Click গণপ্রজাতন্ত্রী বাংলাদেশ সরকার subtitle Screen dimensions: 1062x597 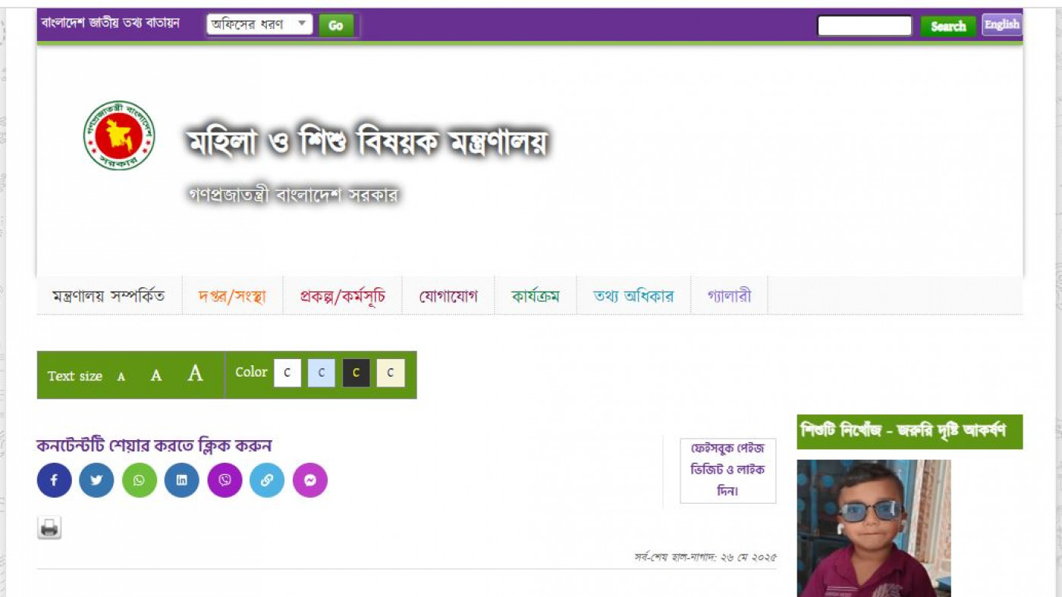point(293,195)
